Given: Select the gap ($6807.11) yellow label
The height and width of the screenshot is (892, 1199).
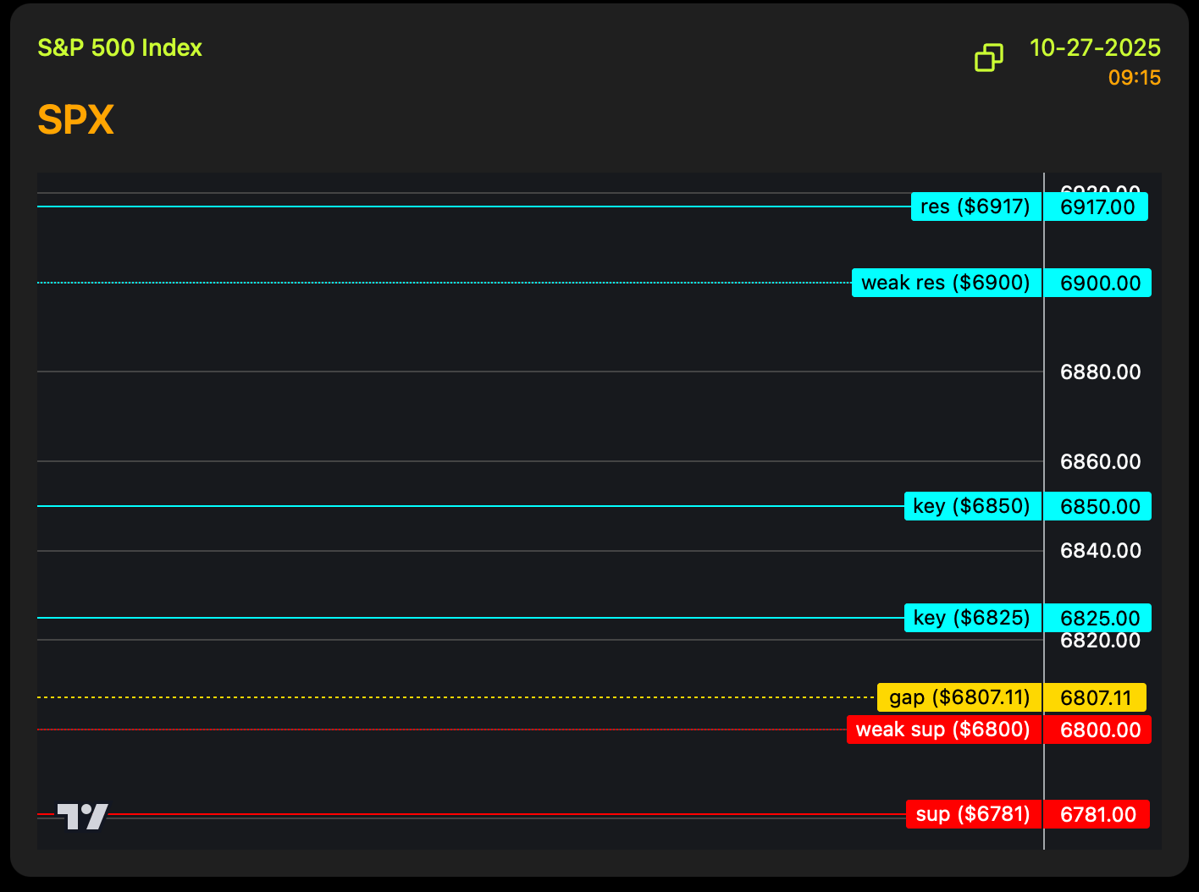Looking at the screenshot, I should 959,697.
